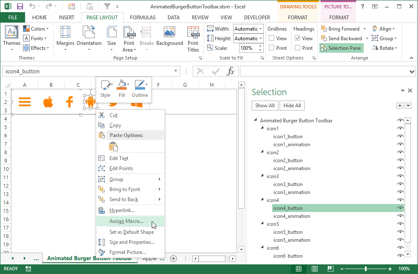Hide icon4_animation using its eye toggle

click(400, 216)
